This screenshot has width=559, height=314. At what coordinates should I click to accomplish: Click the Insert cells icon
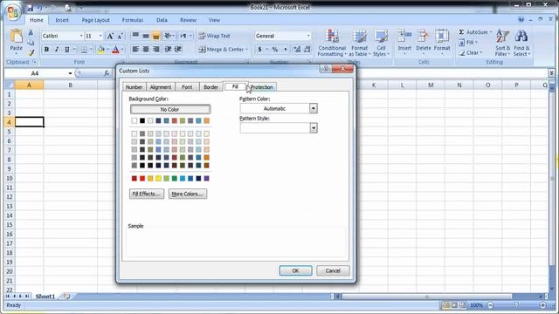[x=404, y=37]
